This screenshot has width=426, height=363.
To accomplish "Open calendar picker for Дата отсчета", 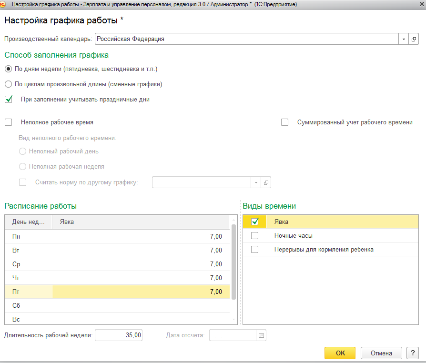I will coord(261,335).
